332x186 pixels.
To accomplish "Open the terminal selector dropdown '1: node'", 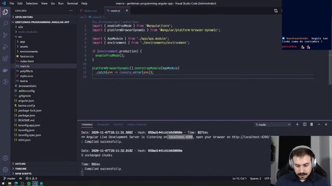I will 273,125.
